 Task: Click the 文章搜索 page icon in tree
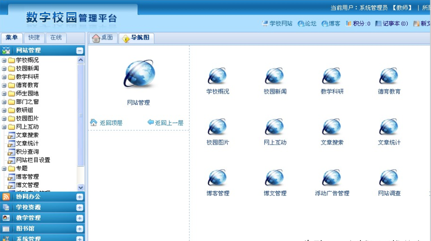click(x=11, y=135)
